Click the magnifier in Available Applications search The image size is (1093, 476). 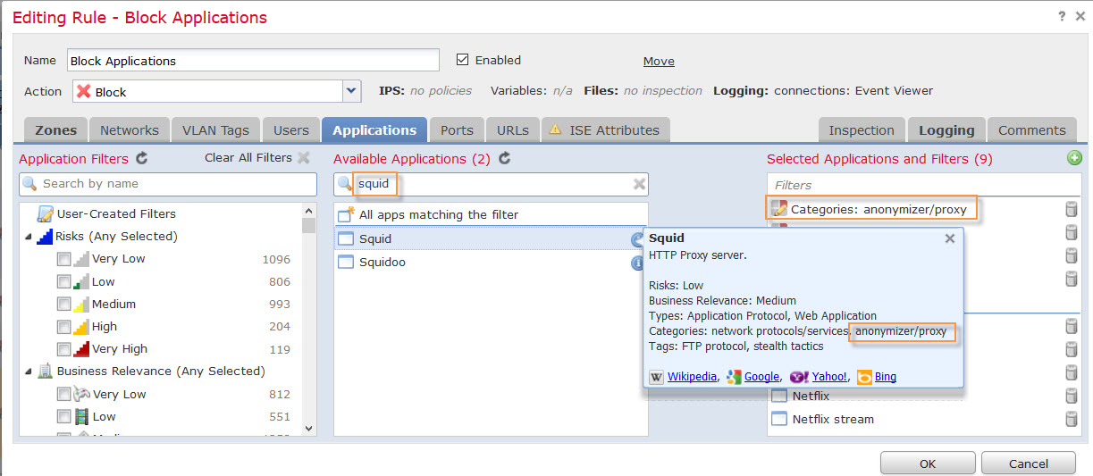(x=345, y=184)
